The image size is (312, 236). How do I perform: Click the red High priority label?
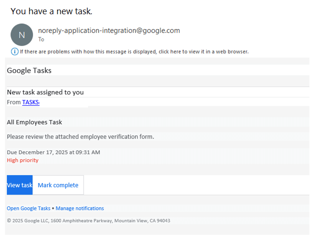(x=23, y=160)
